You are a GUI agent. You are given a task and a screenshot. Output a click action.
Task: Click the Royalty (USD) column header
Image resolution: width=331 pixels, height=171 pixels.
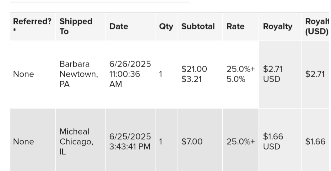316,27
